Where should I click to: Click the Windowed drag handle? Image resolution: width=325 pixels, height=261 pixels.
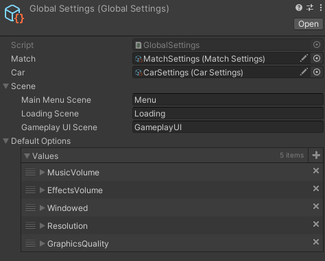[x=30, y=208]
